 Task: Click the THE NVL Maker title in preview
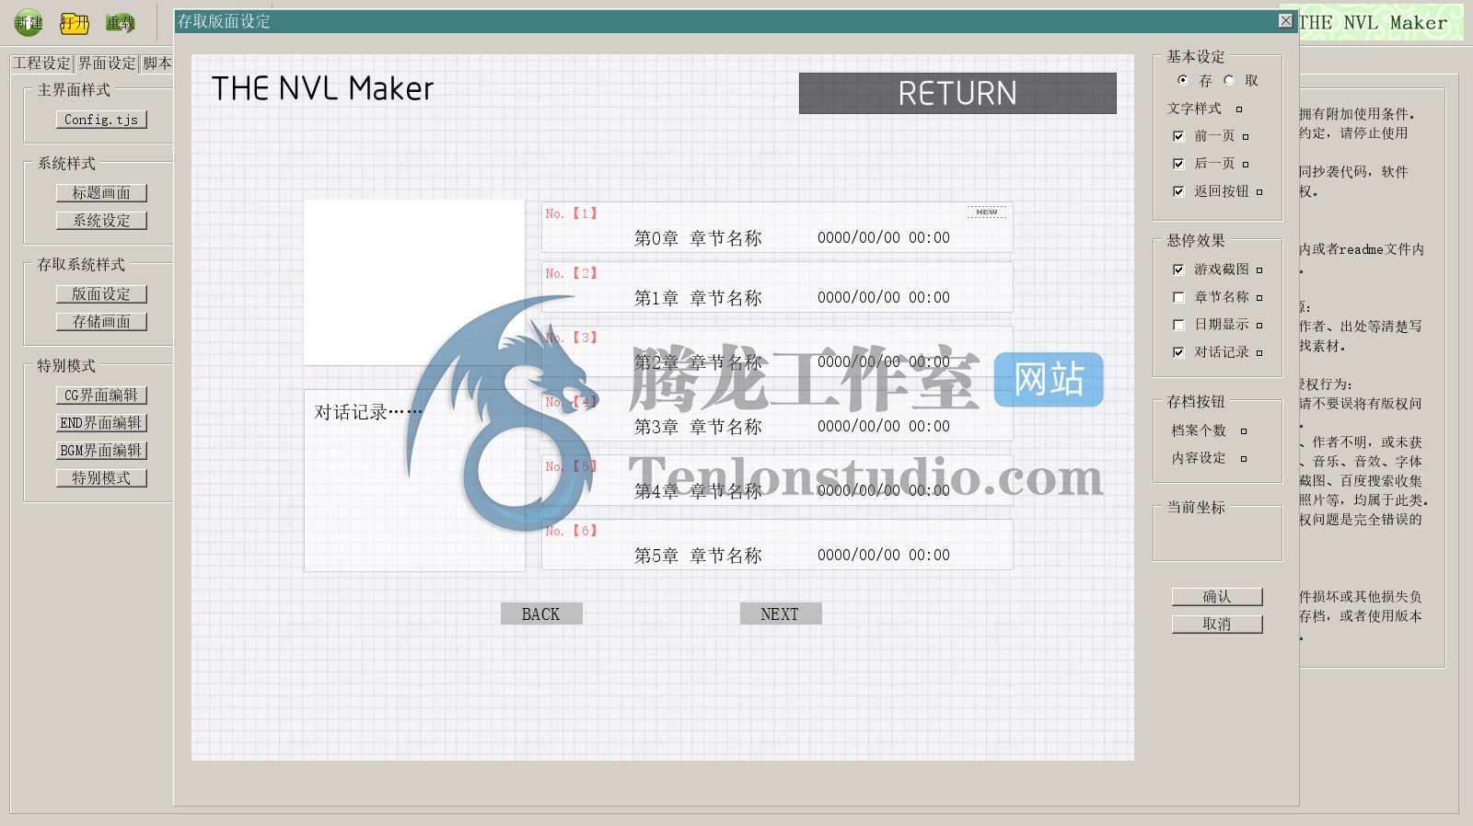pyautogui.click(x=322, y=88)
